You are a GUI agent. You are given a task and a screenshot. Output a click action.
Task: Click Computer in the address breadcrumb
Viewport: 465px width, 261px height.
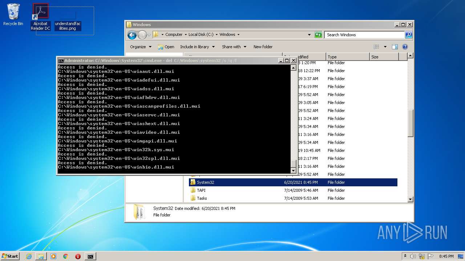[x=174, y=35]
